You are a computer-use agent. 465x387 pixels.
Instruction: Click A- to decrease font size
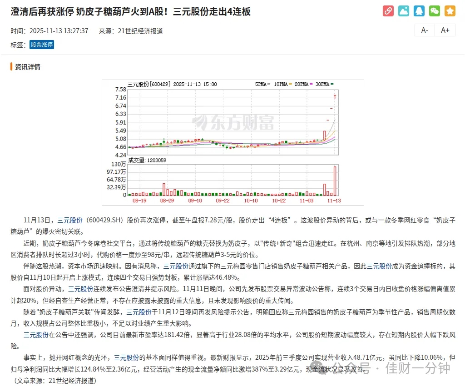[424, 30]
